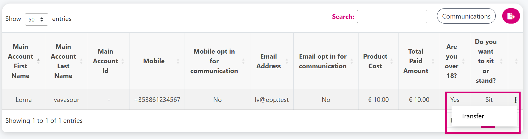Sort by Product Cost column arrows
Image resolution: width=528 pixels, height=139 pixels.
392,61
